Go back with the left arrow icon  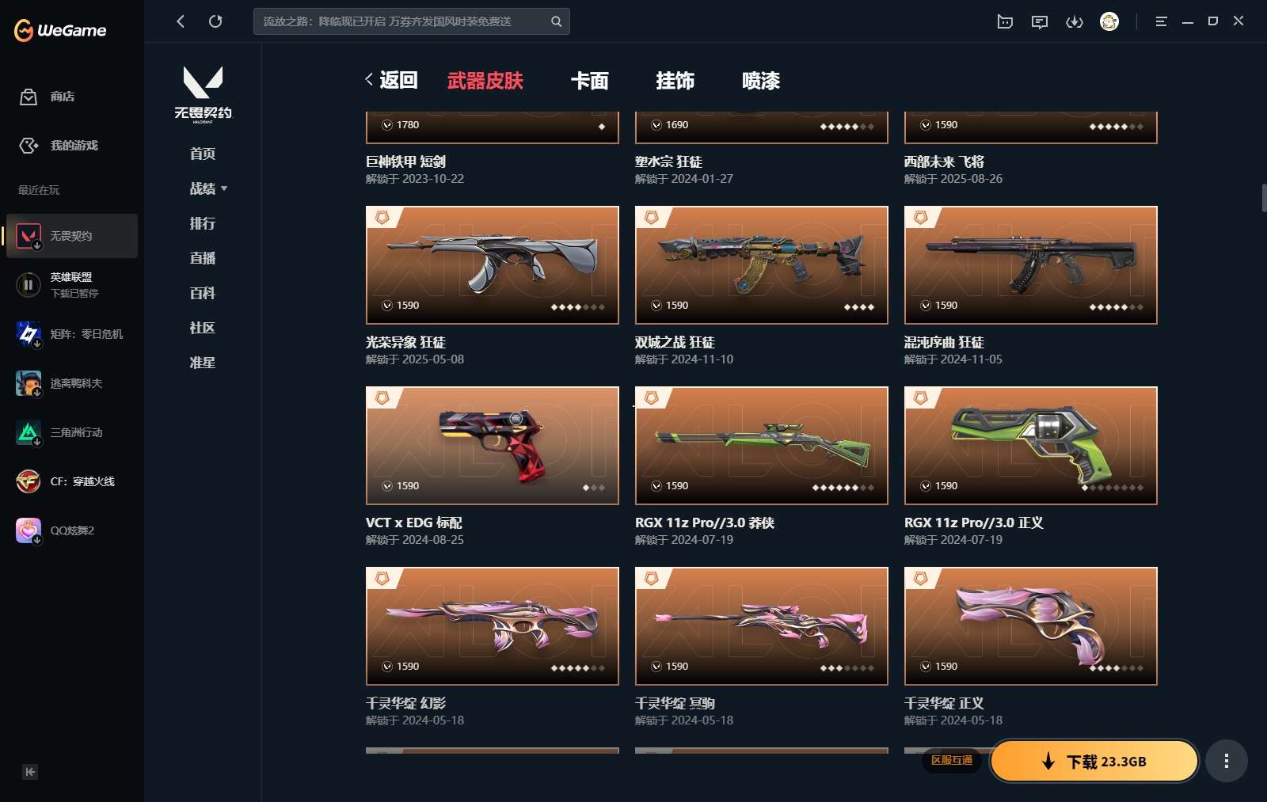(181, 21)
